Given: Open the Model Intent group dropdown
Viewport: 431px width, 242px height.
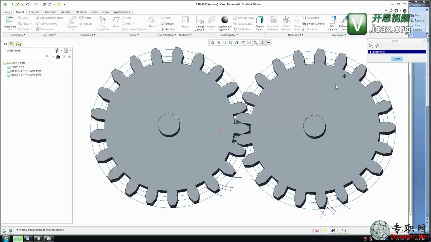Looking at the screenshot, I should point(296,35).
